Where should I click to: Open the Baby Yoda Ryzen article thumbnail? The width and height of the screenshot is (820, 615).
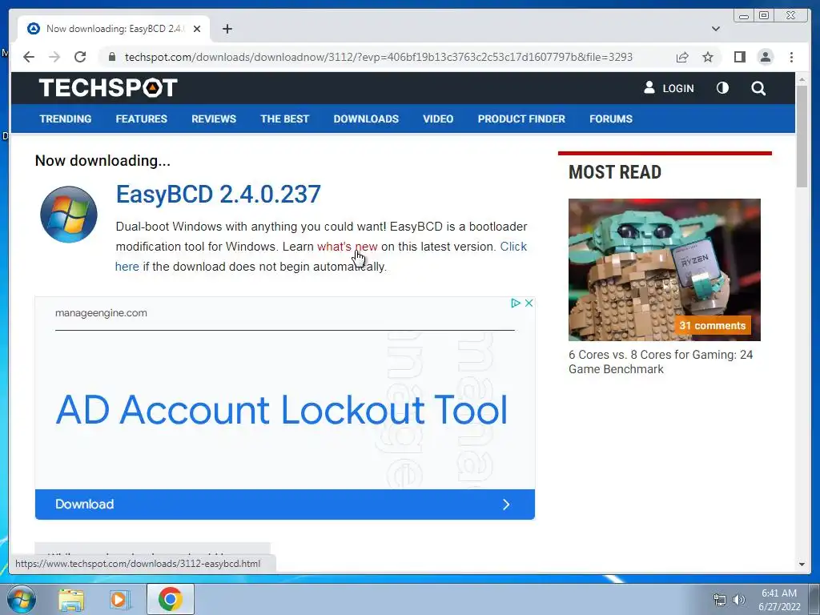click(665, 270)
